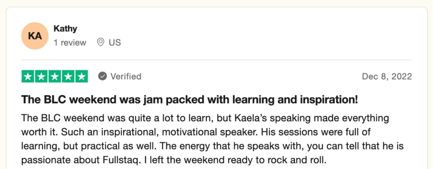
Task: Click the first green rating star
Action: click(x=28, y=77)
